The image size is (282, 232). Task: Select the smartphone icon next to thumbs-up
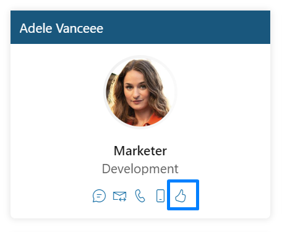coord(161,195)
